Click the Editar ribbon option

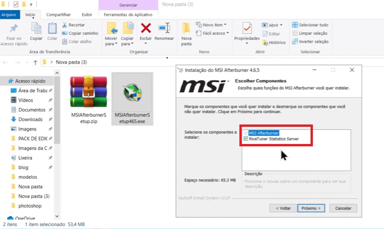(271, 34)
